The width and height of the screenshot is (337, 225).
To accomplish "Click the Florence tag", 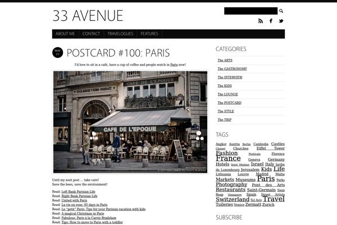I will (x=278, y=154).
